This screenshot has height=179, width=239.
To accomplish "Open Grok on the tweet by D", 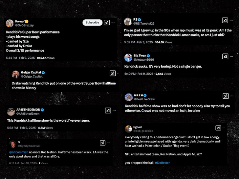I will 102,143.
